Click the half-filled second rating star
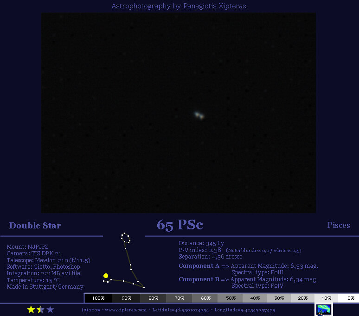 tap(40, 310)
